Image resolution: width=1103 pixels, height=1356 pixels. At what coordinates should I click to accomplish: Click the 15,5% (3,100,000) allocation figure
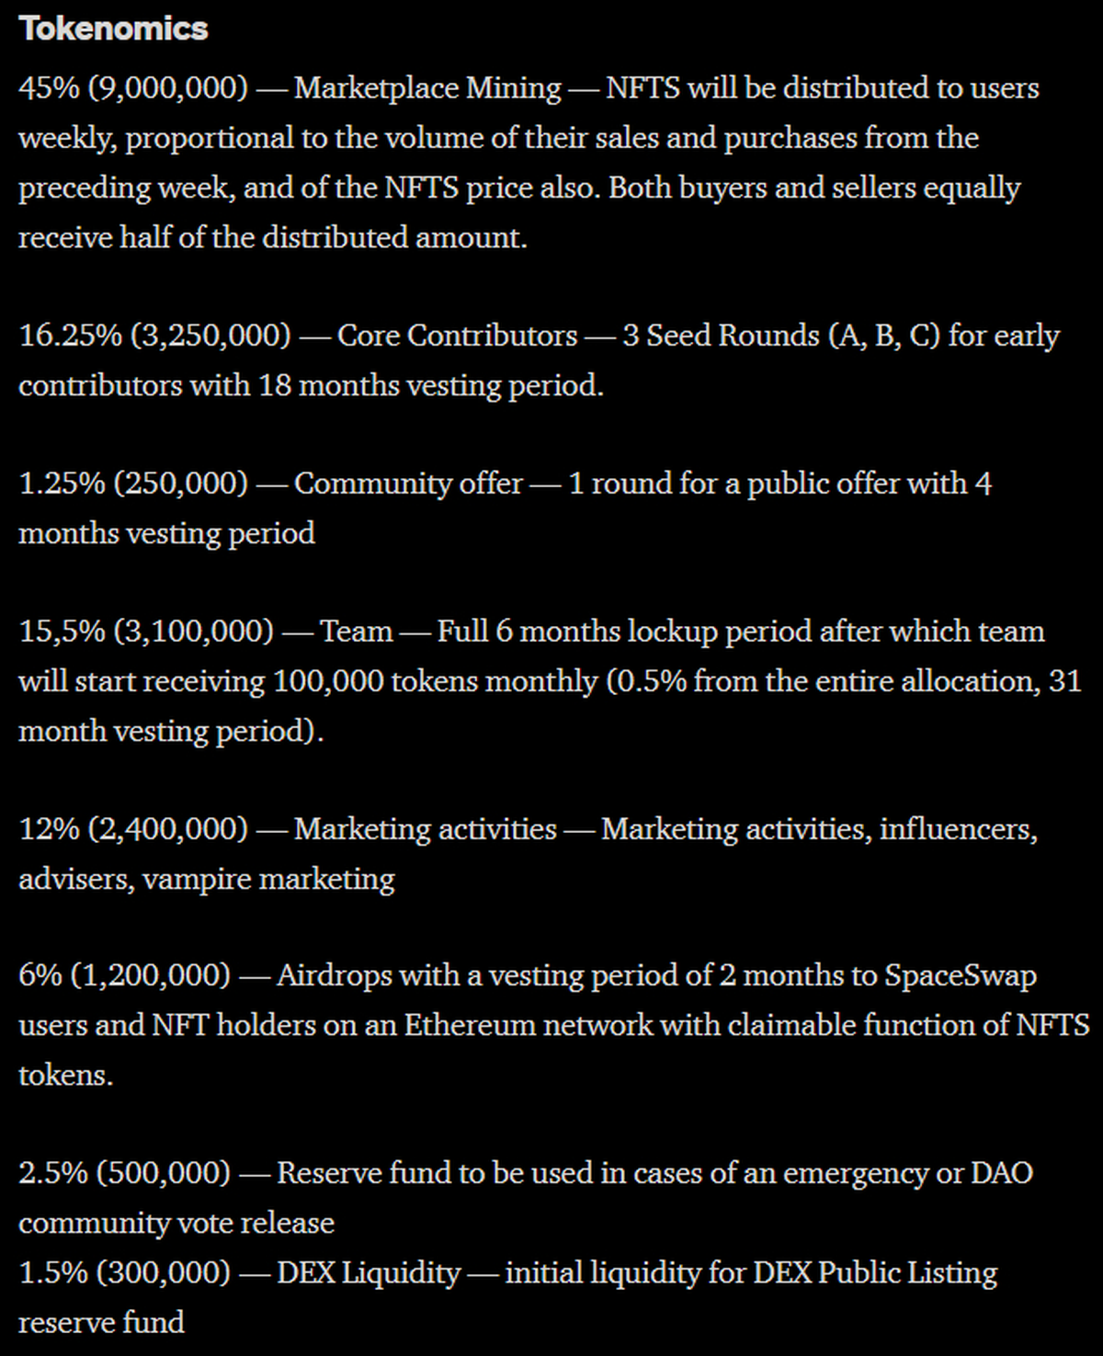146,632
